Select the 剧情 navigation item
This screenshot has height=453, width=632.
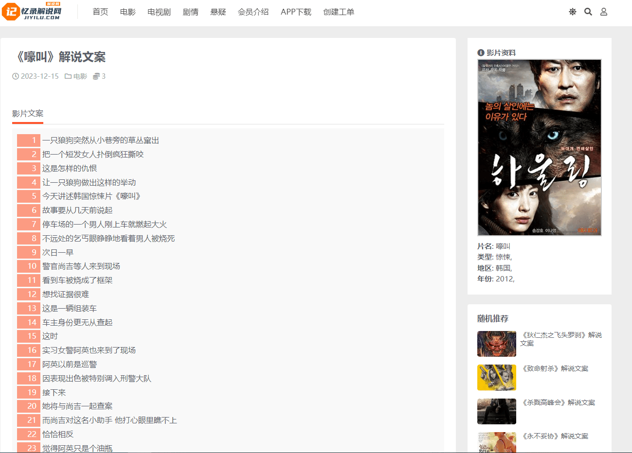click(x=191, y=12)
